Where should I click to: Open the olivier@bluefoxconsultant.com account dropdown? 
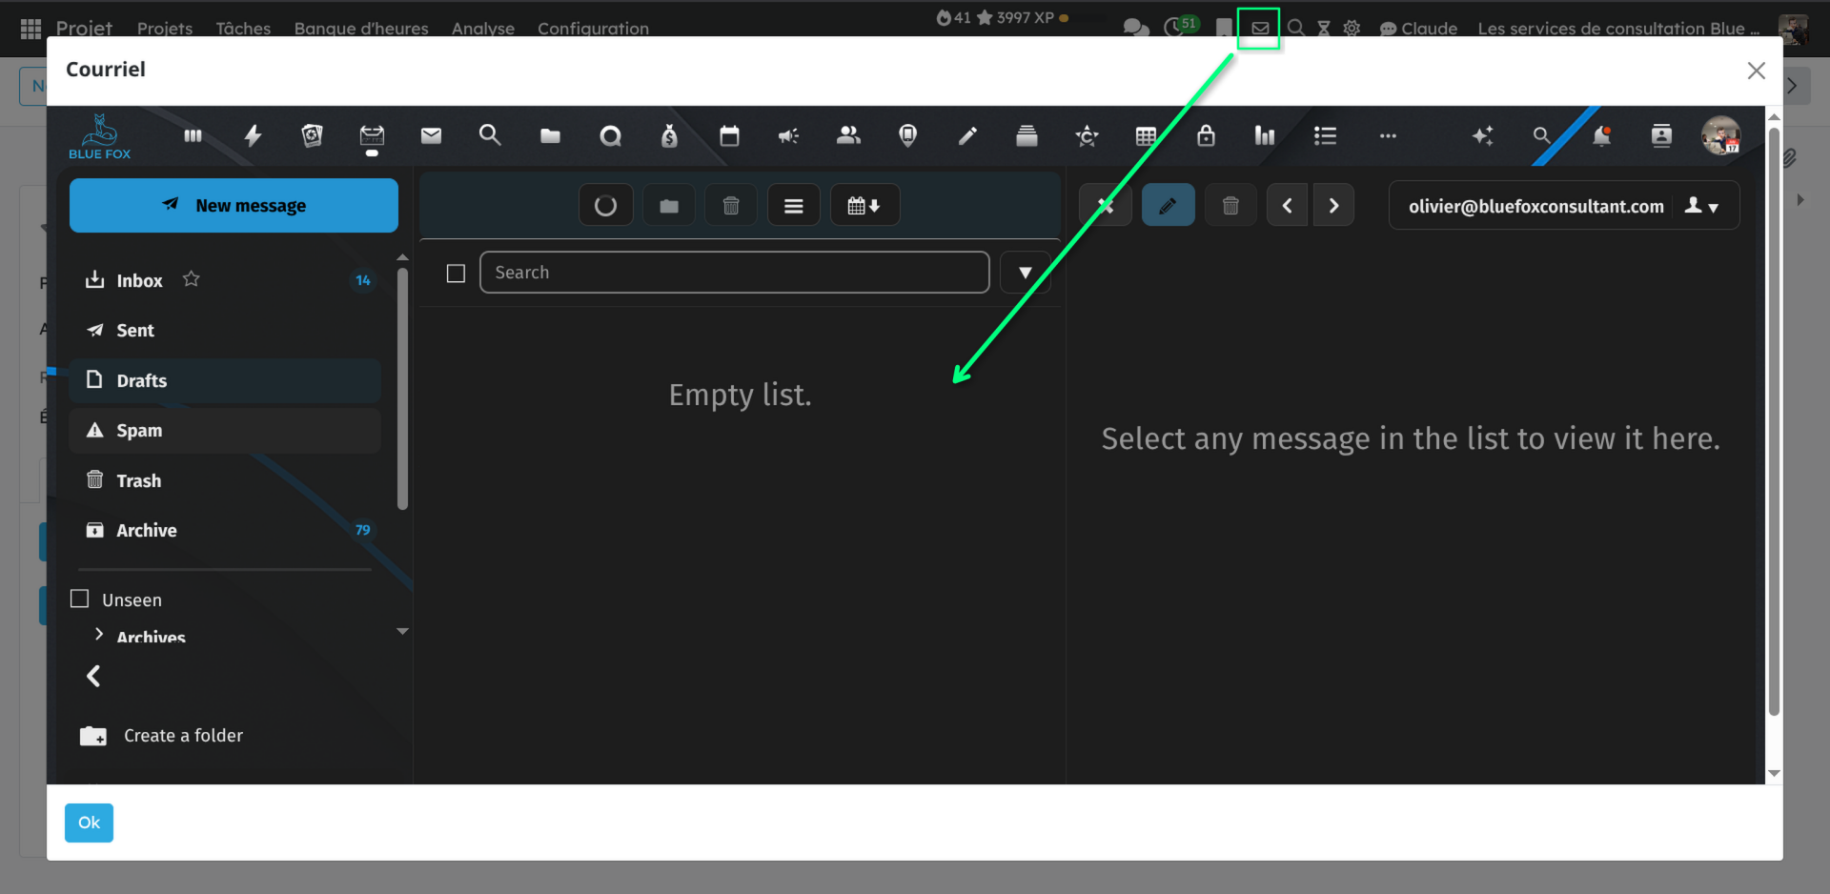pyautogui.click(x=1702, y=206)
